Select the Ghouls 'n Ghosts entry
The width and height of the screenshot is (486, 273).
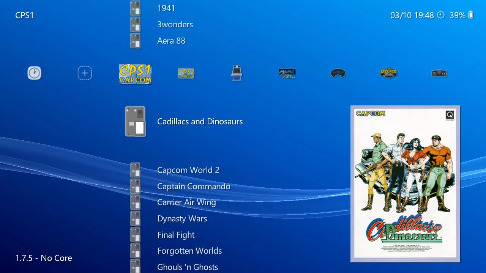(x=188, y=267)
